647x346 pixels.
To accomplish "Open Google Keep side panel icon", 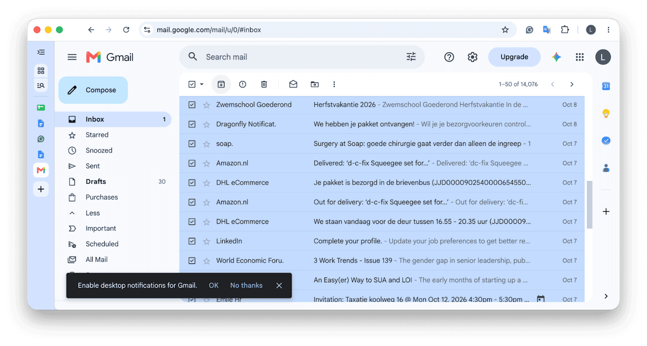I will 606,113.
